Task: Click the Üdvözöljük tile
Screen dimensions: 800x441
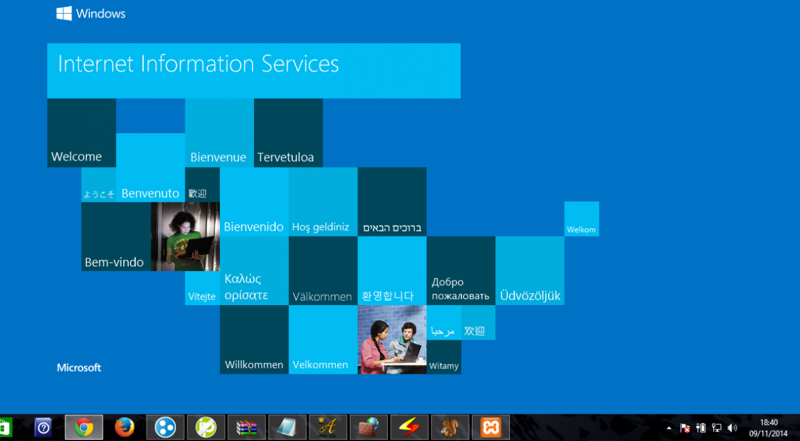Action: pos(530,270)
